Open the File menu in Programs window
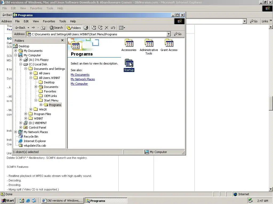Viewport: 273px width, 204px height. tap(17, 21)
